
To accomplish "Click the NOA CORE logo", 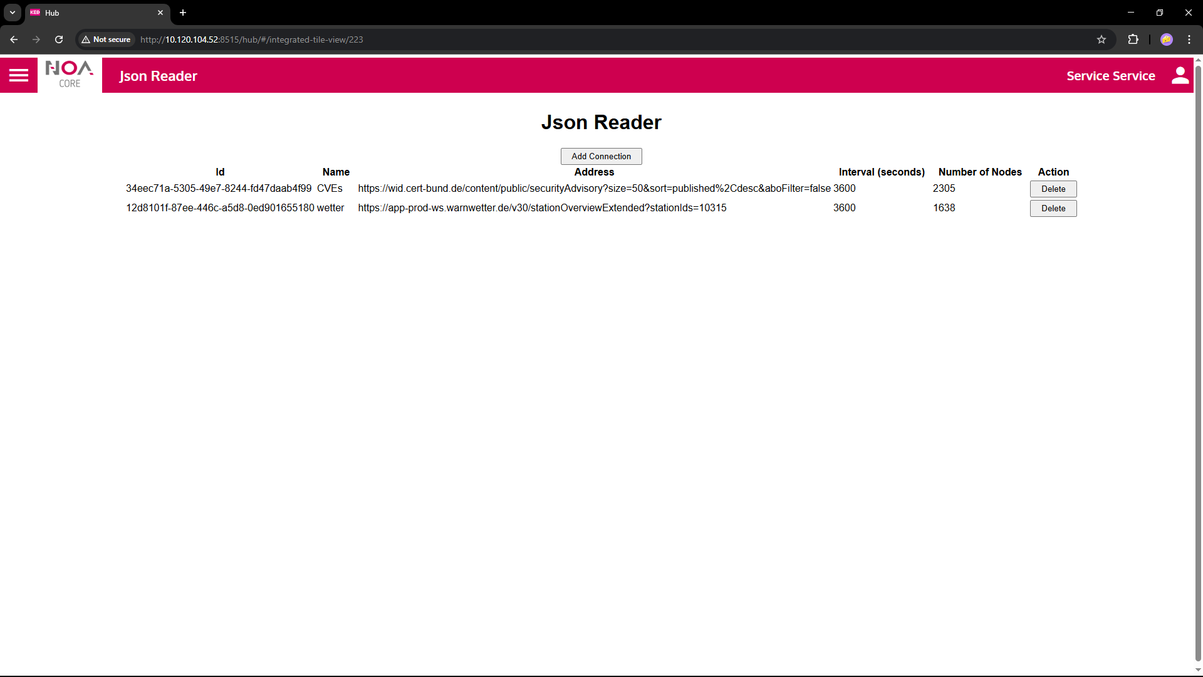I will coord(70,75).
